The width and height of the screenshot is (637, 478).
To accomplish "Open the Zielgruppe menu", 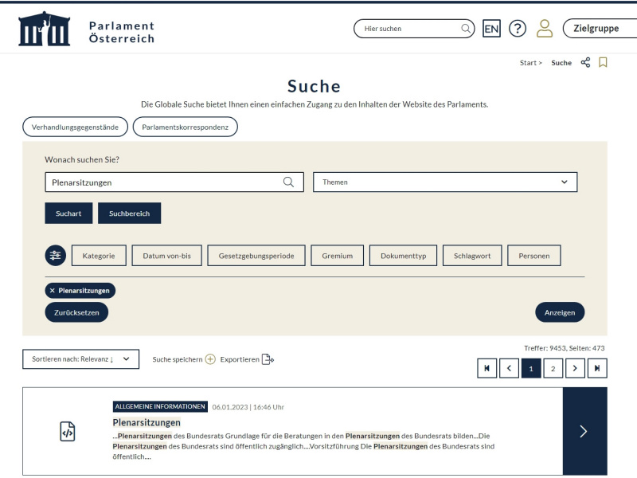I will click(599, 29).
